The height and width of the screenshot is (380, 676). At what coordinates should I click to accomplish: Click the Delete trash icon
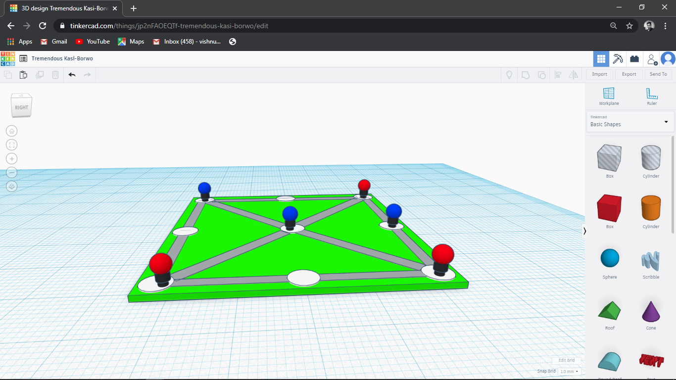click(55, 75)
